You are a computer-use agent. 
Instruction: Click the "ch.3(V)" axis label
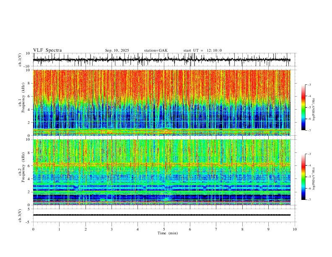click(x=20, y=216)
